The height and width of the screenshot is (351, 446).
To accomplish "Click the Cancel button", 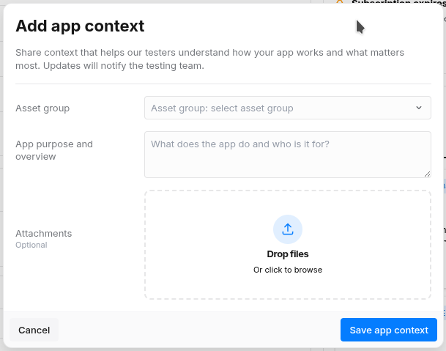I will (34, 330).
